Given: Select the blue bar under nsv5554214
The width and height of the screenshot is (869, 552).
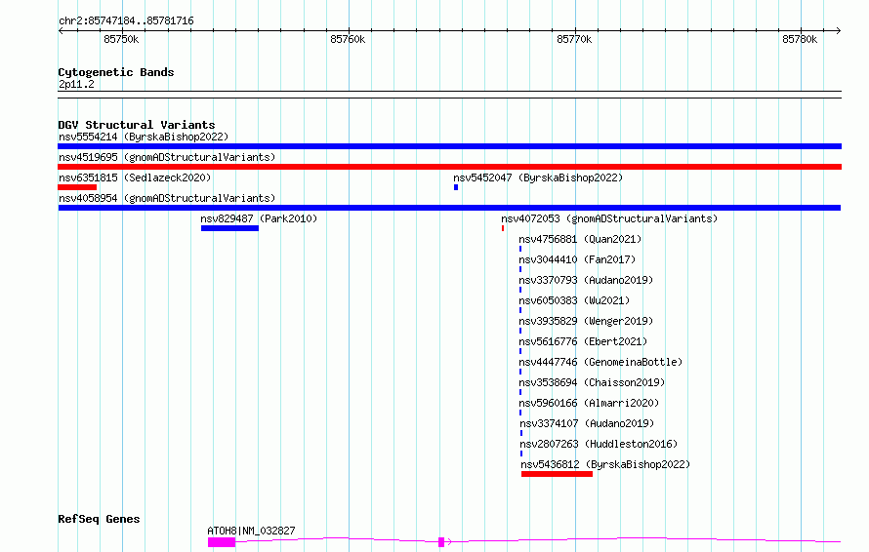Looking at the screenshot, I should [449, 146].
